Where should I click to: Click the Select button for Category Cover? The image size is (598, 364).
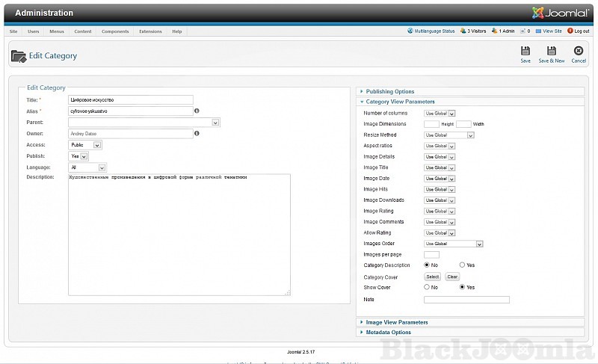[x=433, y=277]
